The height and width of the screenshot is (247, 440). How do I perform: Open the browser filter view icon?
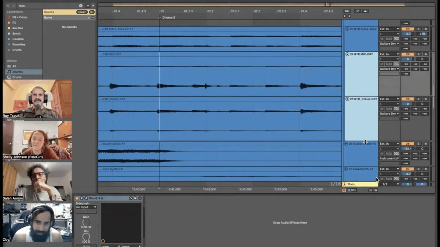tap(88, 6)
